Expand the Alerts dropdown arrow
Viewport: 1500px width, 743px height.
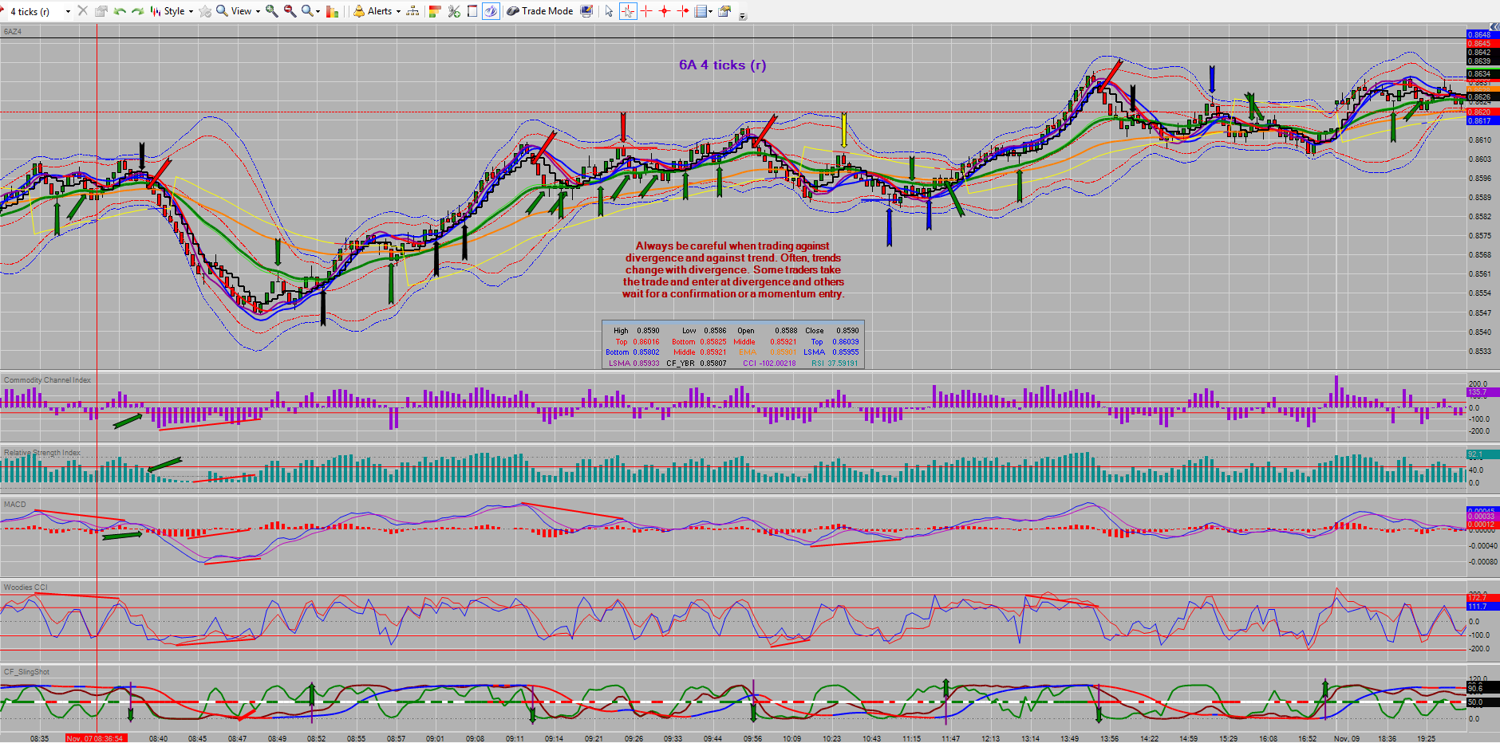(398, 11)
